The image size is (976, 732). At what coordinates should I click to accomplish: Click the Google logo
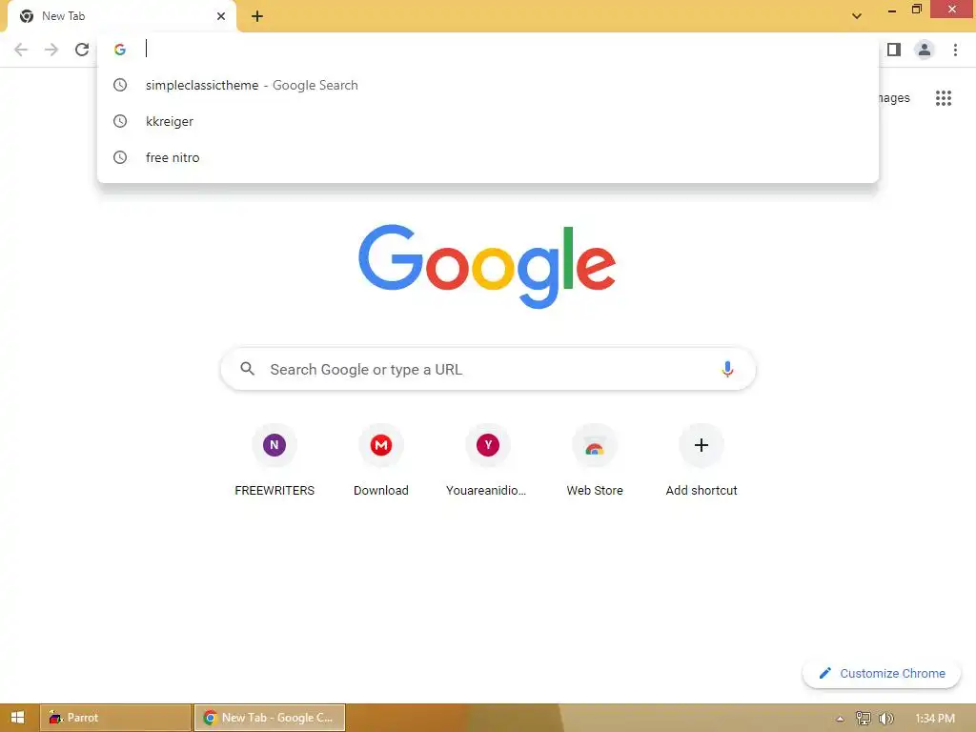coord(487,266)
